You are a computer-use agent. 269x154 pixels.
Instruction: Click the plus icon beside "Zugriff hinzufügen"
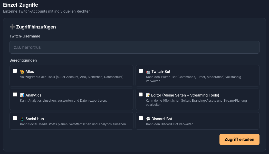point(12,26)
